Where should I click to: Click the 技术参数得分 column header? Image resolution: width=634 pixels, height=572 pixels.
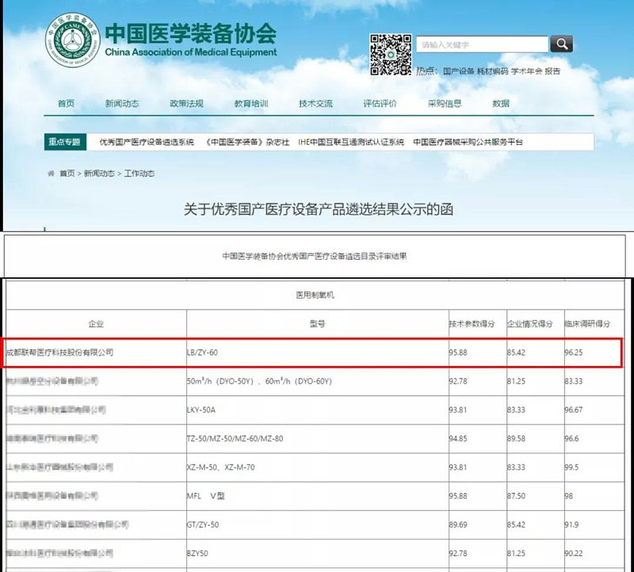tap(478, 324)
